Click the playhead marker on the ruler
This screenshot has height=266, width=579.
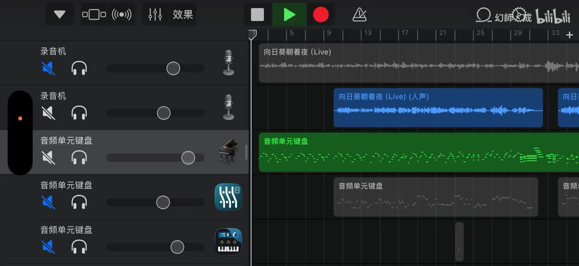252,34
